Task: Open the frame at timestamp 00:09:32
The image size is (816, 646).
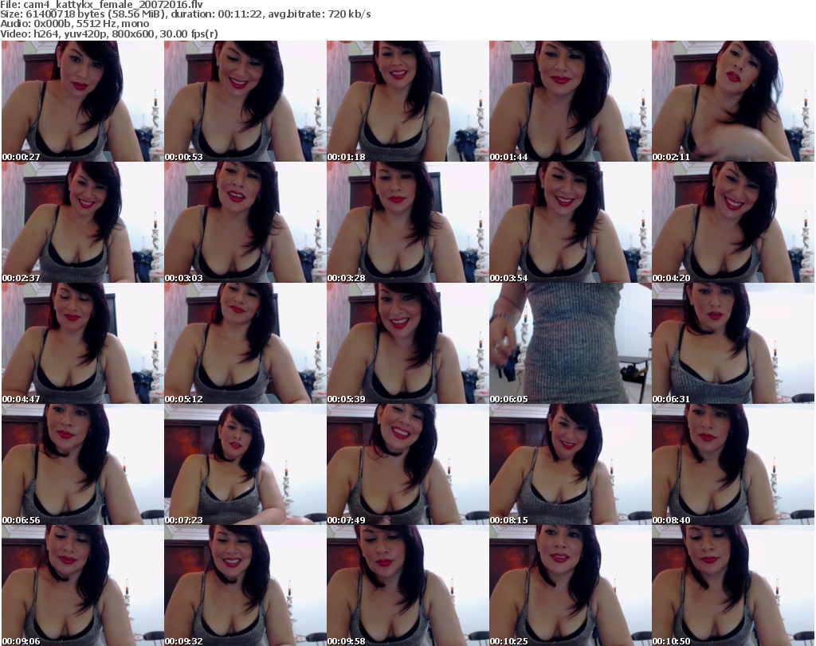Action: pyautogui.click(x=245, y=585)
